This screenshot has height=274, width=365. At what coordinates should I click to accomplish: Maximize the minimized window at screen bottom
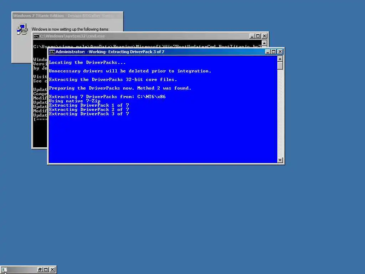46,270
